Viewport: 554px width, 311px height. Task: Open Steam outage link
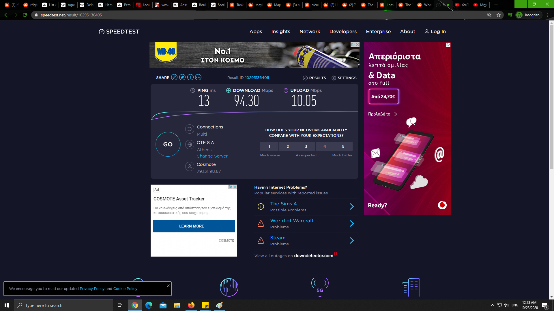coord(278,238)
